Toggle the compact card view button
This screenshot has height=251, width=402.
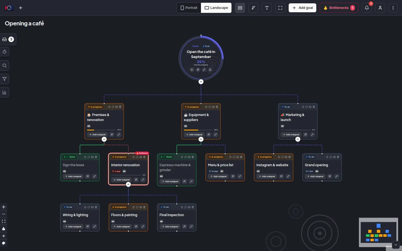coord(240,8)
